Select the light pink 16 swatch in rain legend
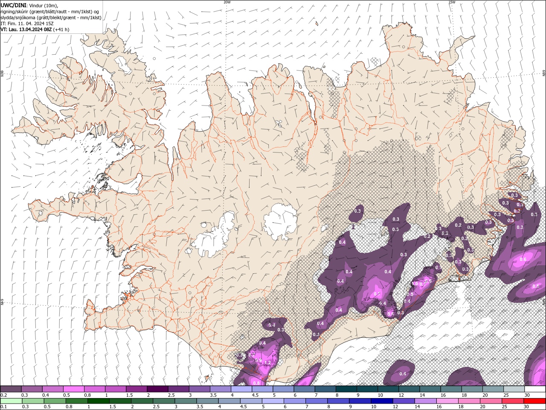This screenshot has width=546, height=410. tap(447, 401)
